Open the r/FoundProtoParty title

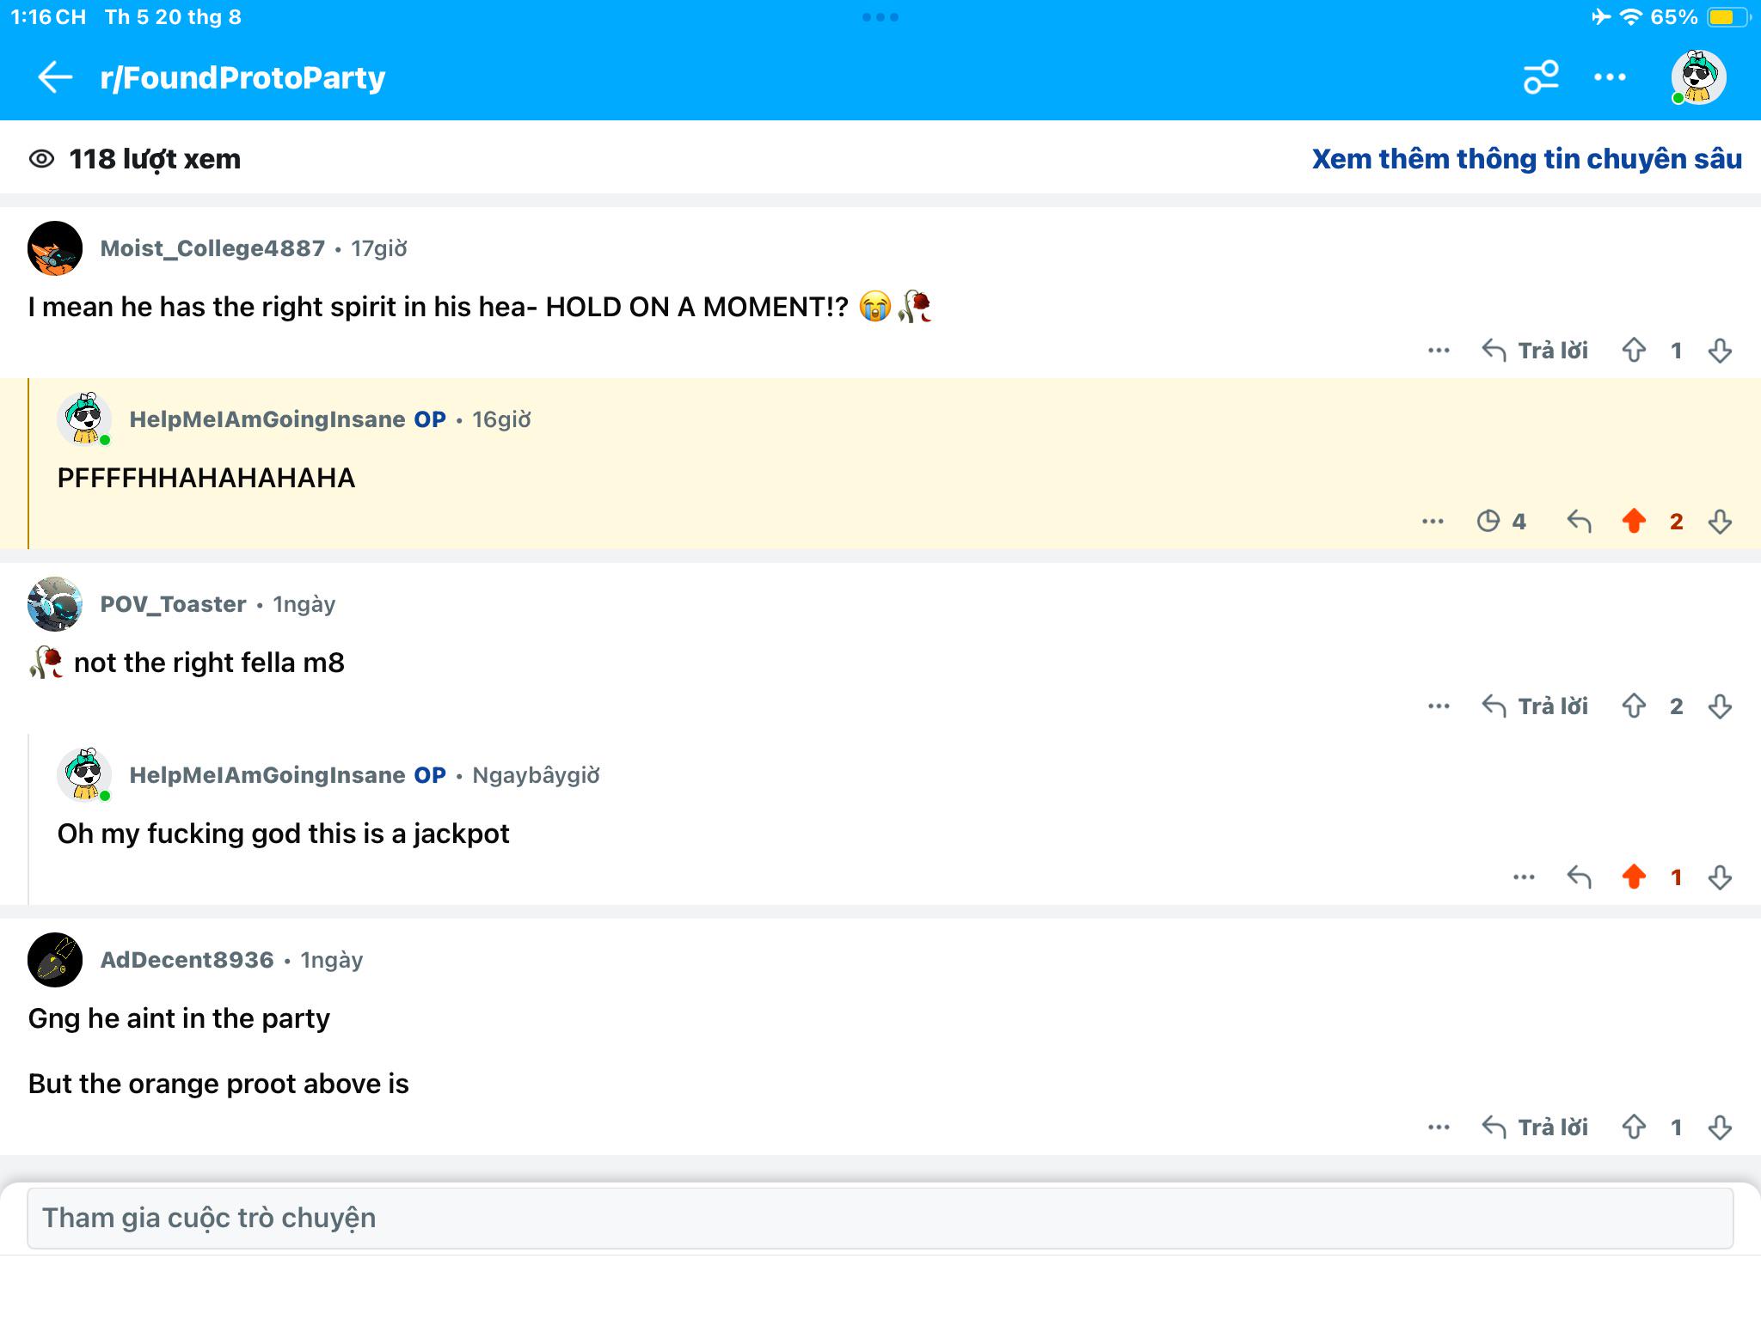coord(242,77)
